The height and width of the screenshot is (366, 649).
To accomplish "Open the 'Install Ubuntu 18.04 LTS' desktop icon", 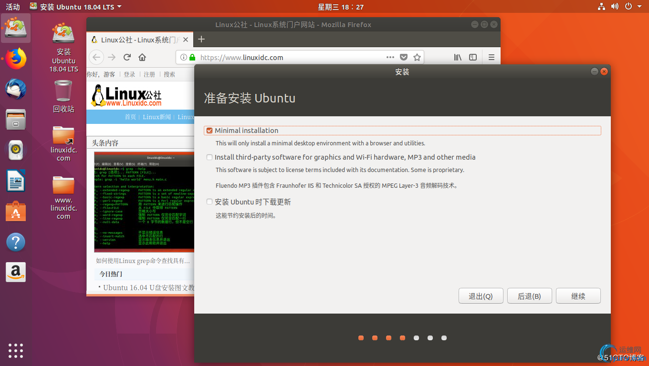I will click(x=63, y=48).
